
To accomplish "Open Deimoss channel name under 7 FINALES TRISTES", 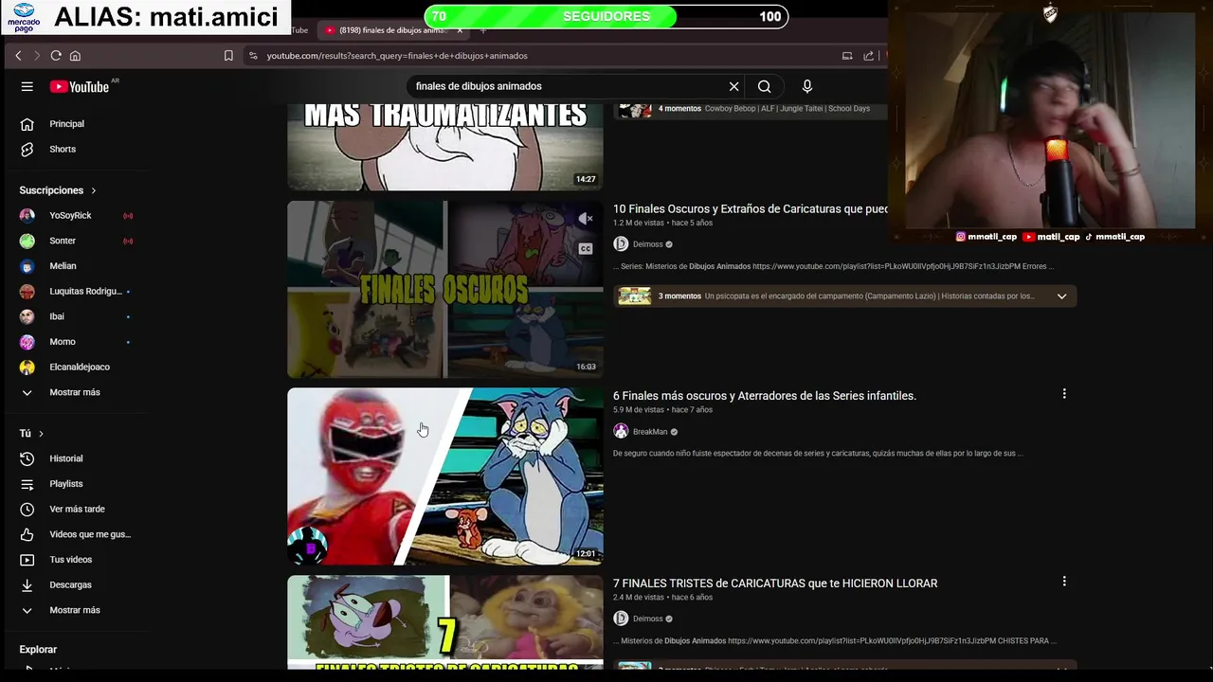I will pos(648,619).
